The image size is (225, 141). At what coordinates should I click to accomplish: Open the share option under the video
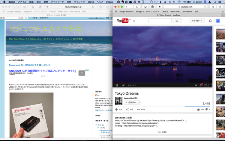[130, 109]
